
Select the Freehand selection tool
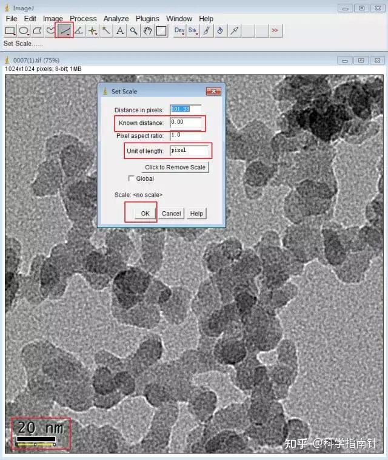point(50,30)
